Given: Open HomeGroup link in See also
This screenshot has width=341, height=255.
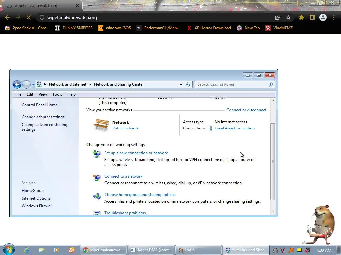Looking at the screenshot, I should tap(32, 190).
